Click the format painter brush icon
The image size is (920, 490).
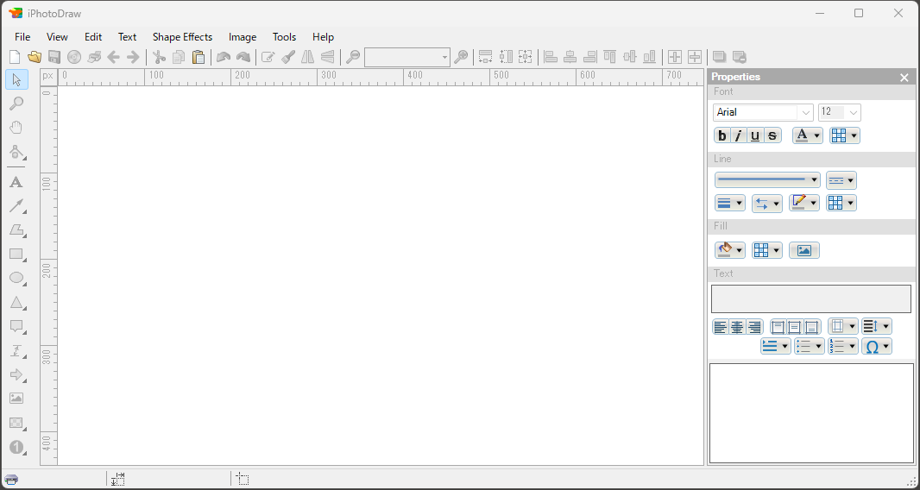(288, 57)
